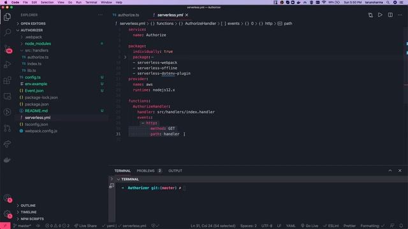Click Explorer more actions ellipsis
Screen dimensions: 408x229
click(x=101, y=15)
